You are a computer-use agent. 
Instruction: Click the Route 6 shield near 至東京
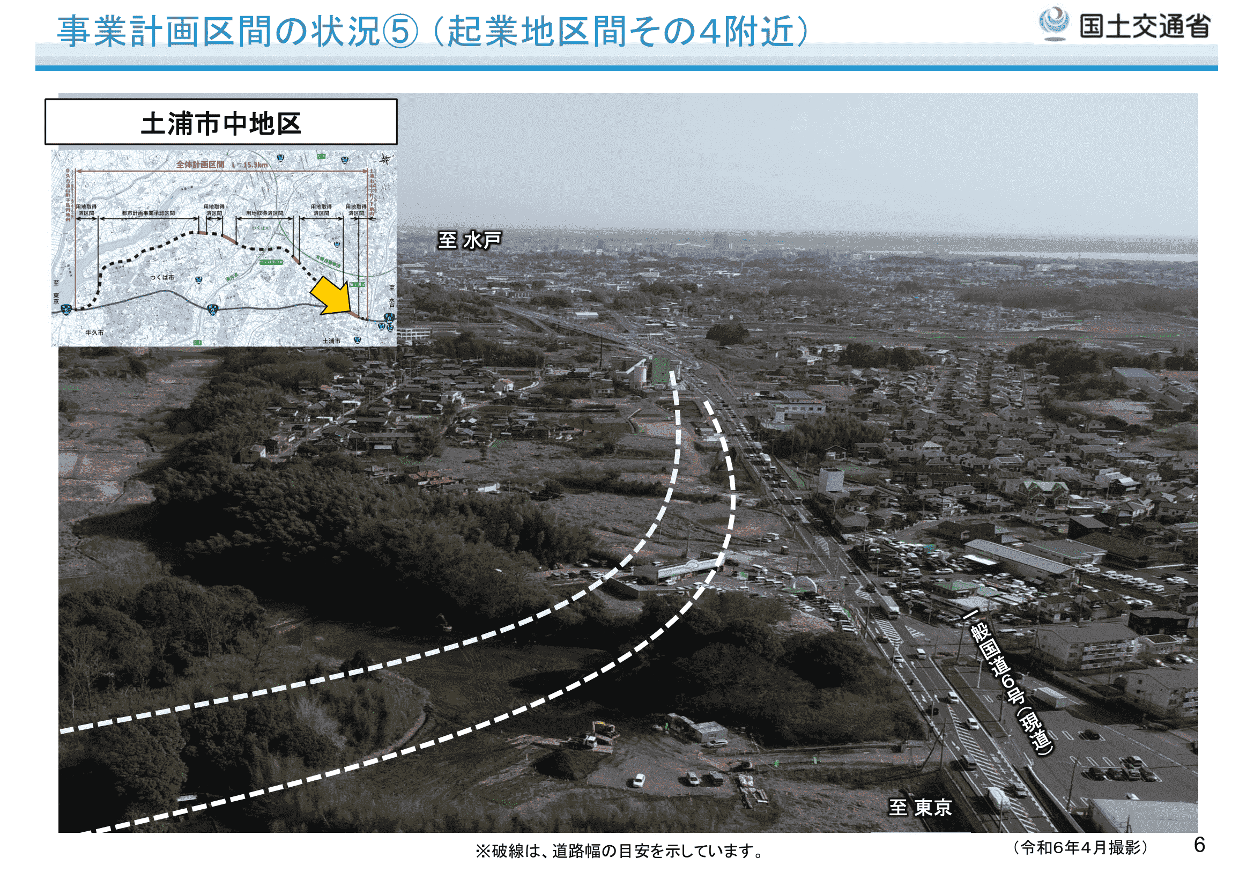(x=66, y=309)
